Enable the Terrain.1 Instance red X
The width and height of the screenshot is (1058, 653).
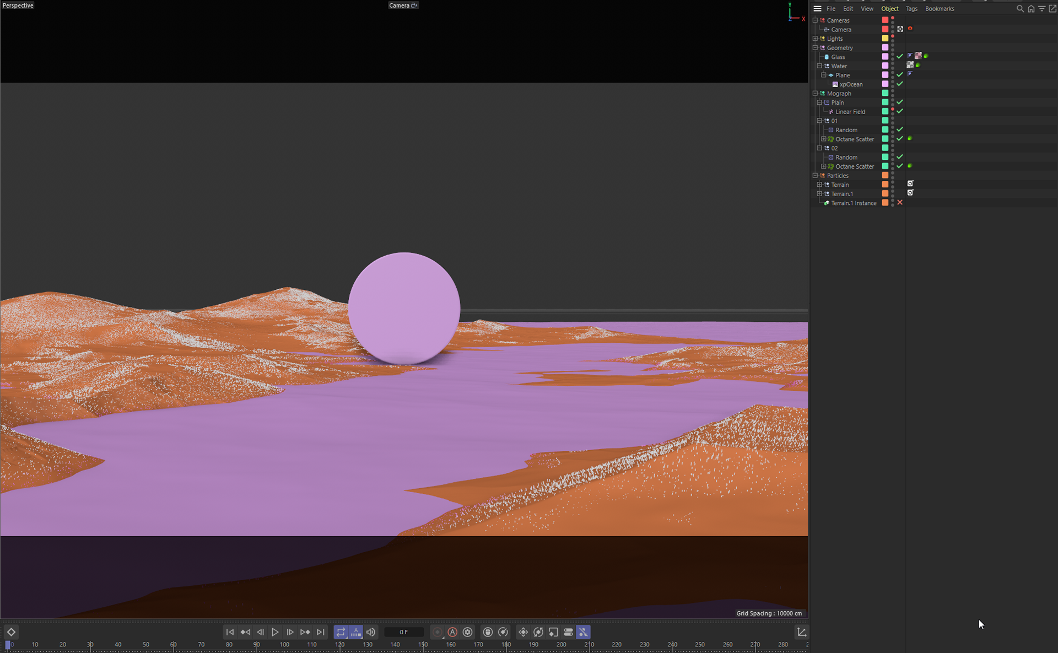900,203
